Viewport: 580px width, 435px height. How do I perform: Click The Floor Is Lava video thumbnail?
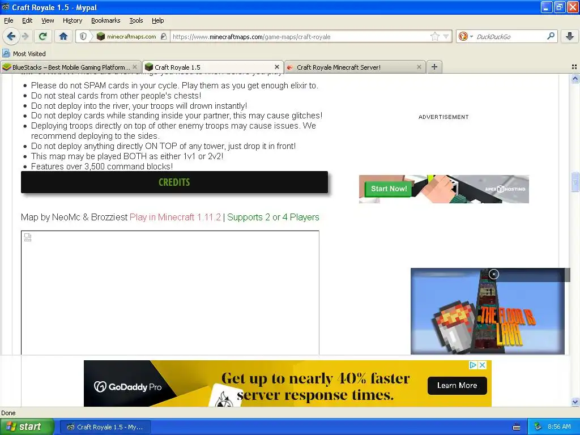[x=488, y=311]
